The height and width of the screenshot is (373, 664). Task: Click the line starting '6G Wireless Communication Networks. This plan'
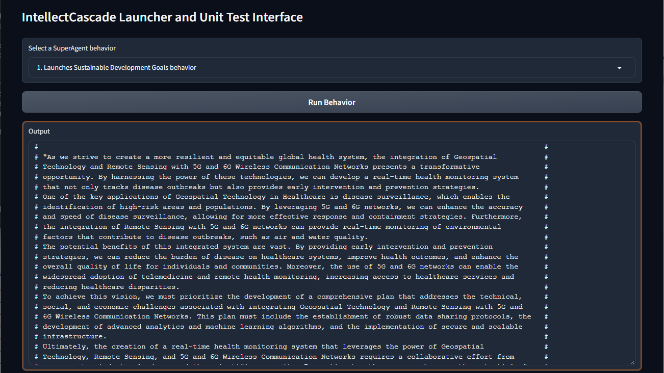(x=286, y=316)
